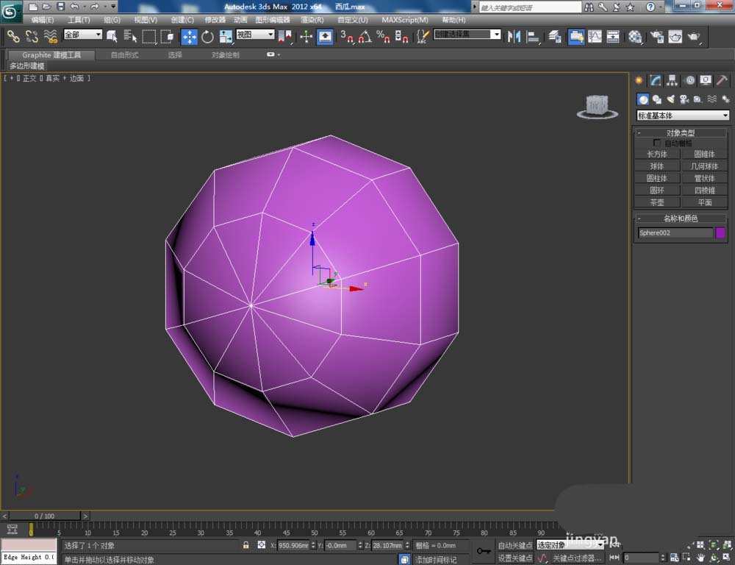Click the Mirror tool icon
Screen dimensions: 735x565
514,36
